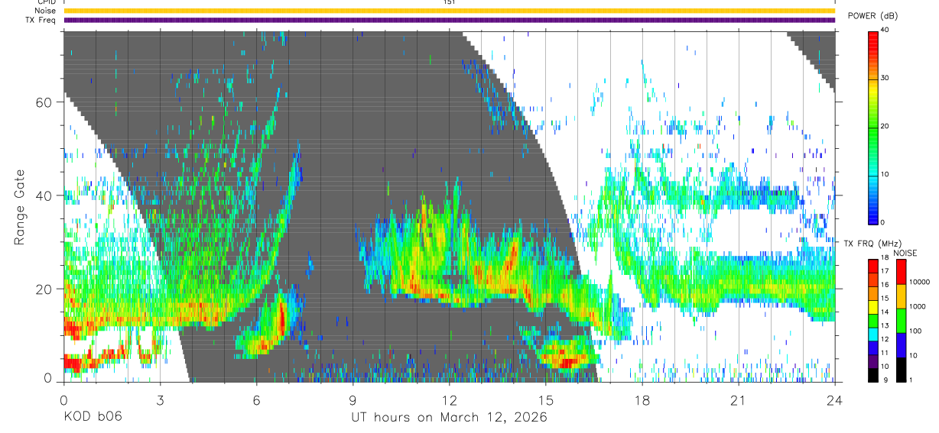Click the "3" tick on the UT hours axis

pyautogui.click(x=160, y=399)
